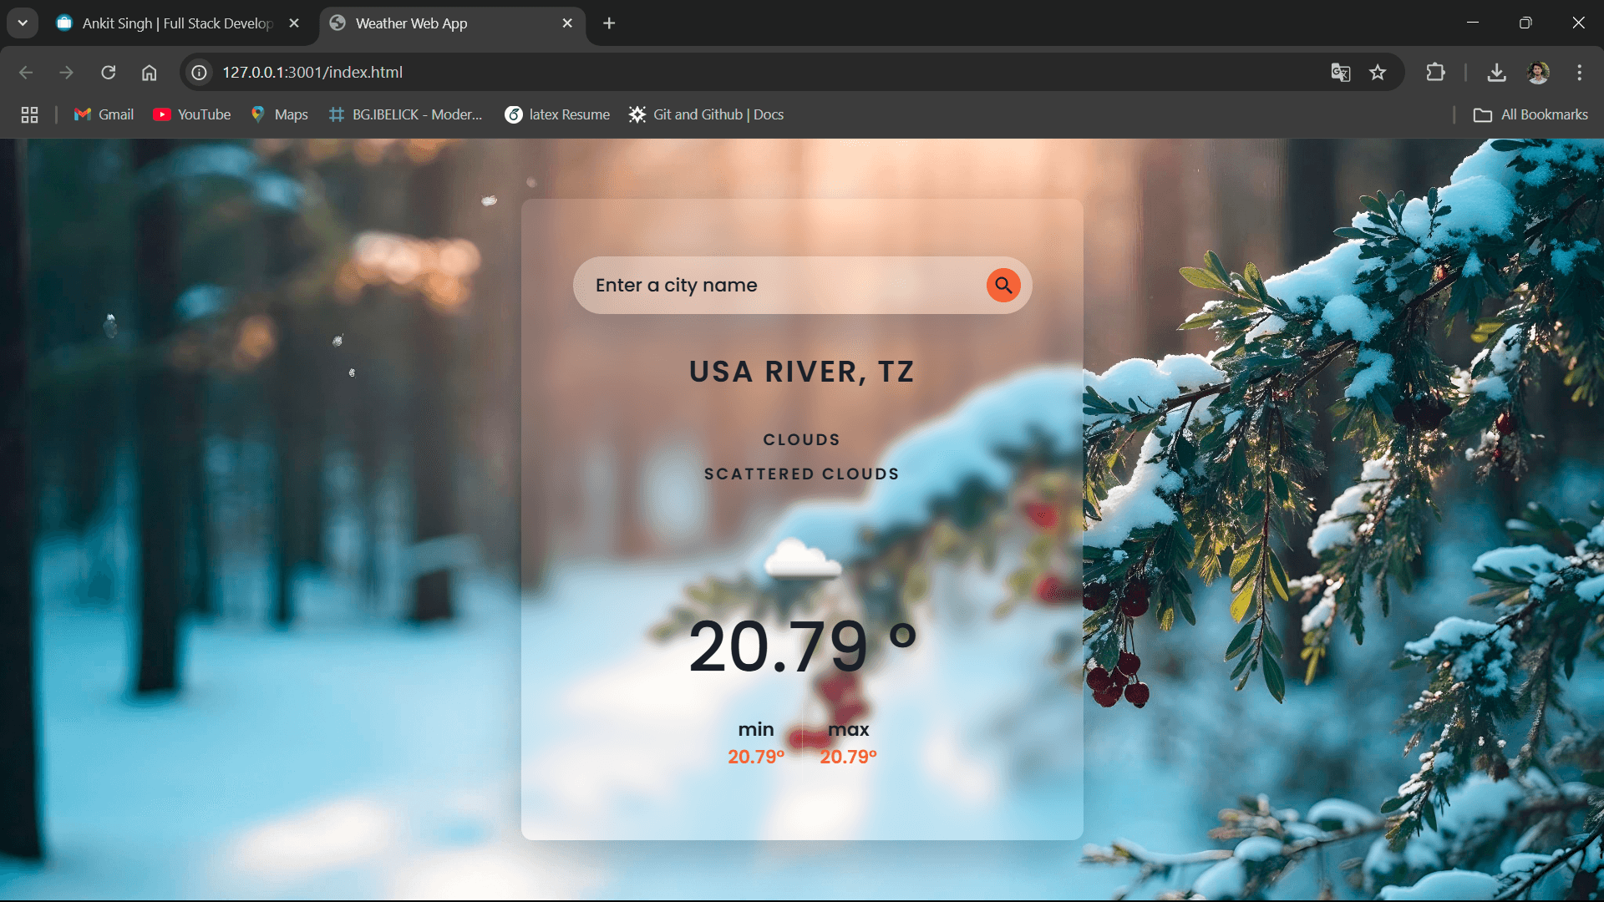Viewport: 1604px width, 902px height.
Task: Reload the current page
Action: [x=109, y=73]
